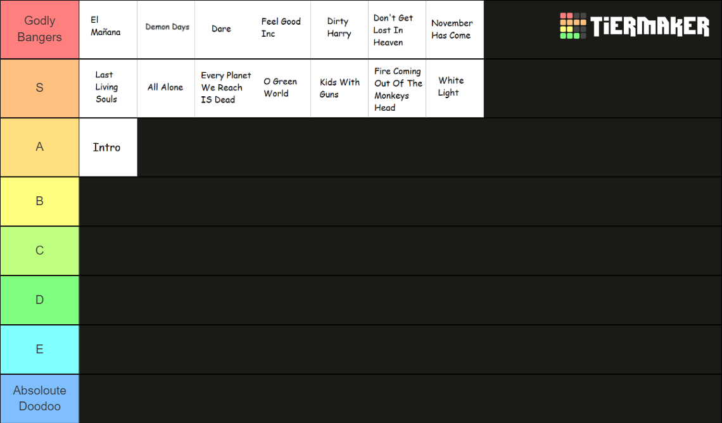Click Don't Get Lost In Heaven tile

[x=397, y=30]
